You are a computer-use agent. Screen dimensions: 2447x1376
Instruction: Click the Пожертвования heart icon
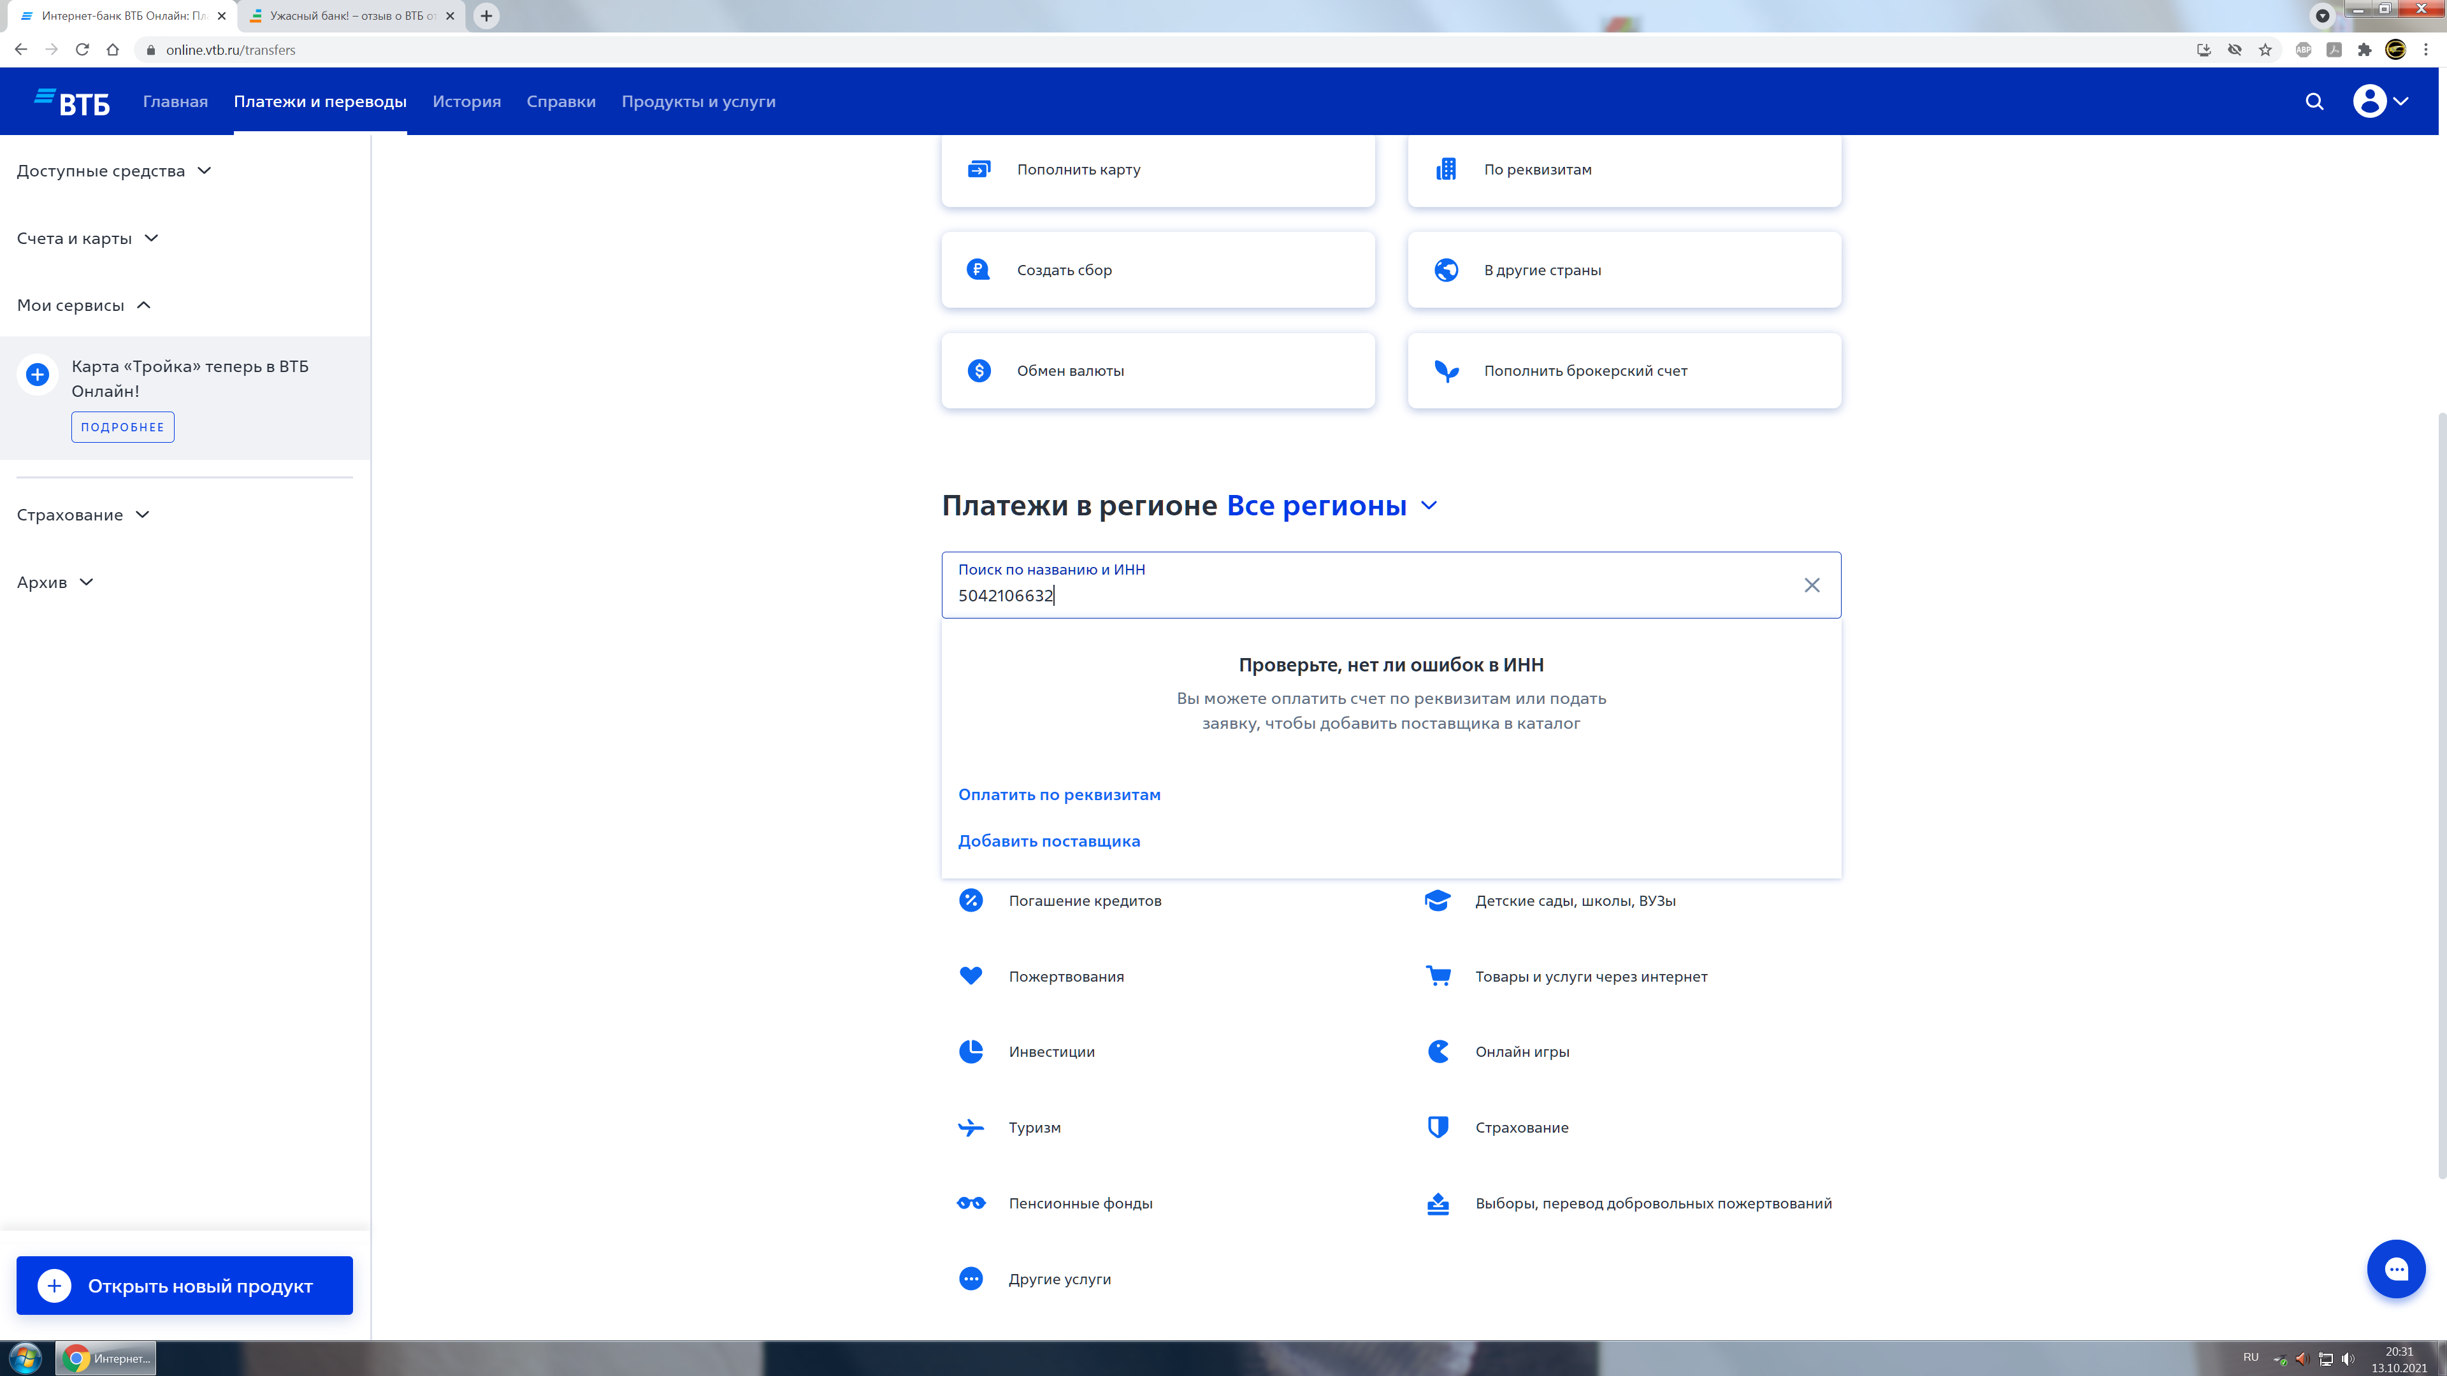[x=971, y=975]
